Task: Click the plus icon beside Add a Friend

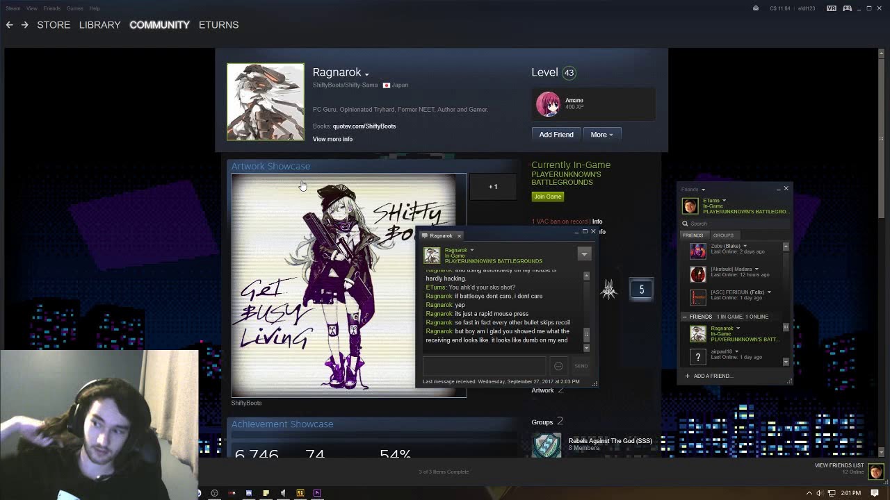Action: 687,376
